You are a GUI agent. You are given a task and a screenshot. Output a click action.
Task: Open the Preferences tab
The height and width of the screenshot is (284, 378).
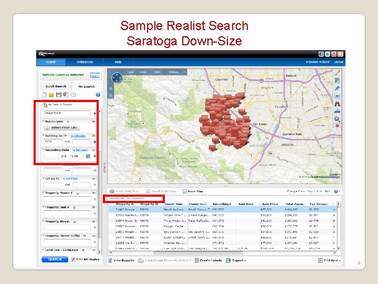[x=85, y=62]
